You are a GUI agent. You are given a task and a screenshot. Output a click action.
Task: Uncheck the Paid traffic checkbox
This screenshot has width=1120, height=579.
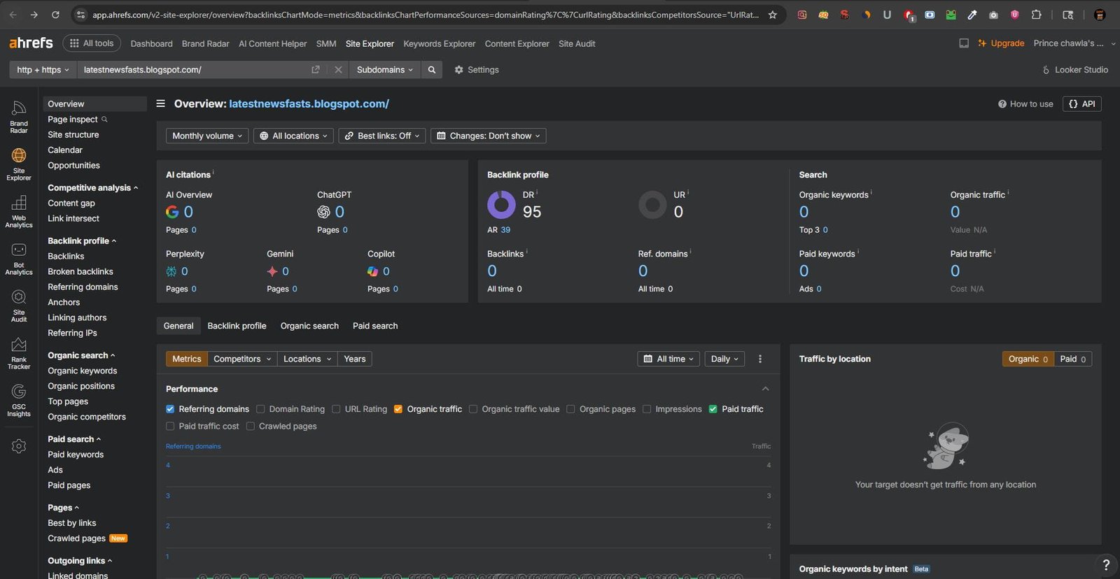(713, 409)
